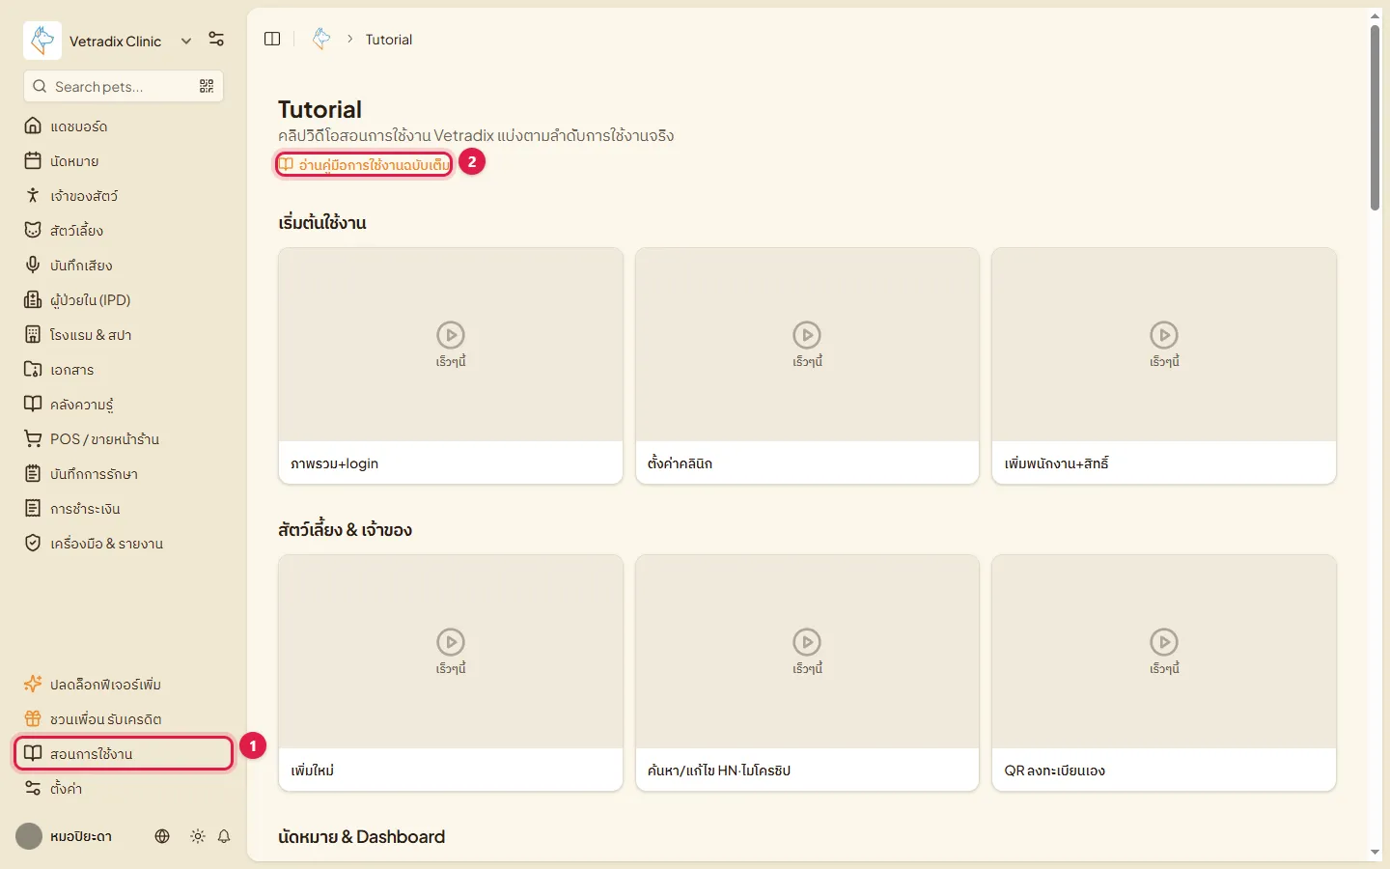Viewport: 1390px width, 869px height.
Task: Click the play icon on ภาพรวม+login card
Action: coord(451,335)
